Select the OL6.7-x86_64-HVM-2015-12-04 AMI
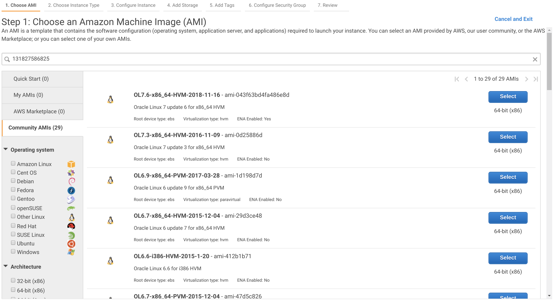Image resolution: width=554 pixels, height=301 pixels. click(508, 218)
